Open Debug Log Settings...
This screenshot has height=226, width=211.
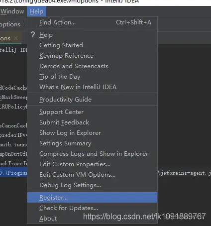tap(92, 185)
